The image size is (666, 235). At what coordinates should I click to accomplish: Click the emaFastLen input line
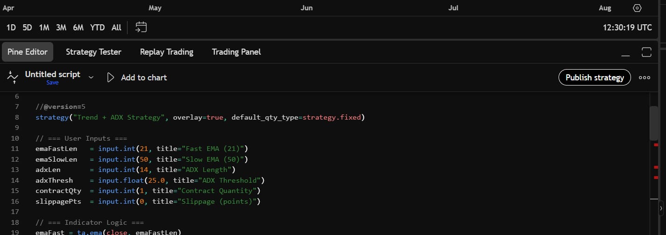pyautogui.click(x=142, y=149)
